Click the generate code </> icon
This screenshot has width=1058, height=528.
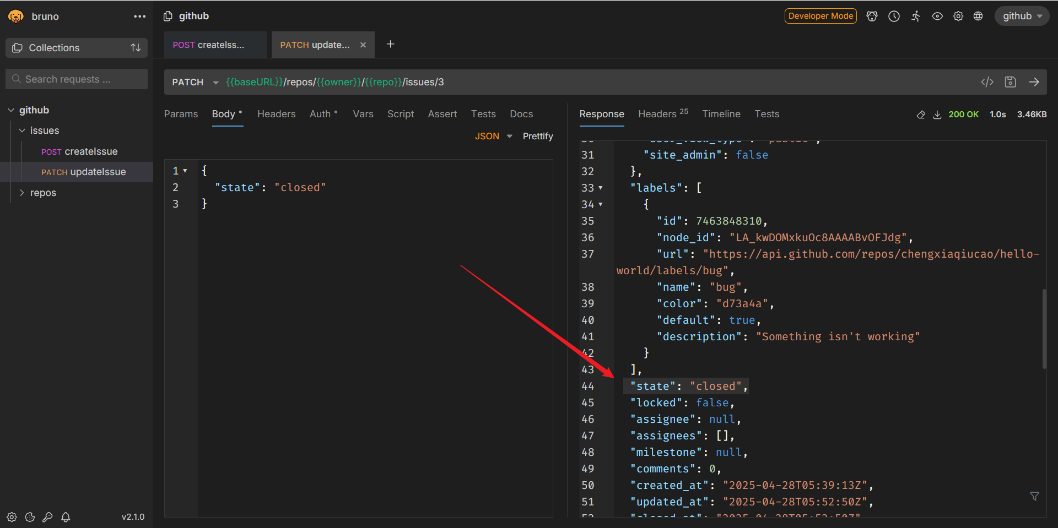pyautogui.click(x=987, y=82)
